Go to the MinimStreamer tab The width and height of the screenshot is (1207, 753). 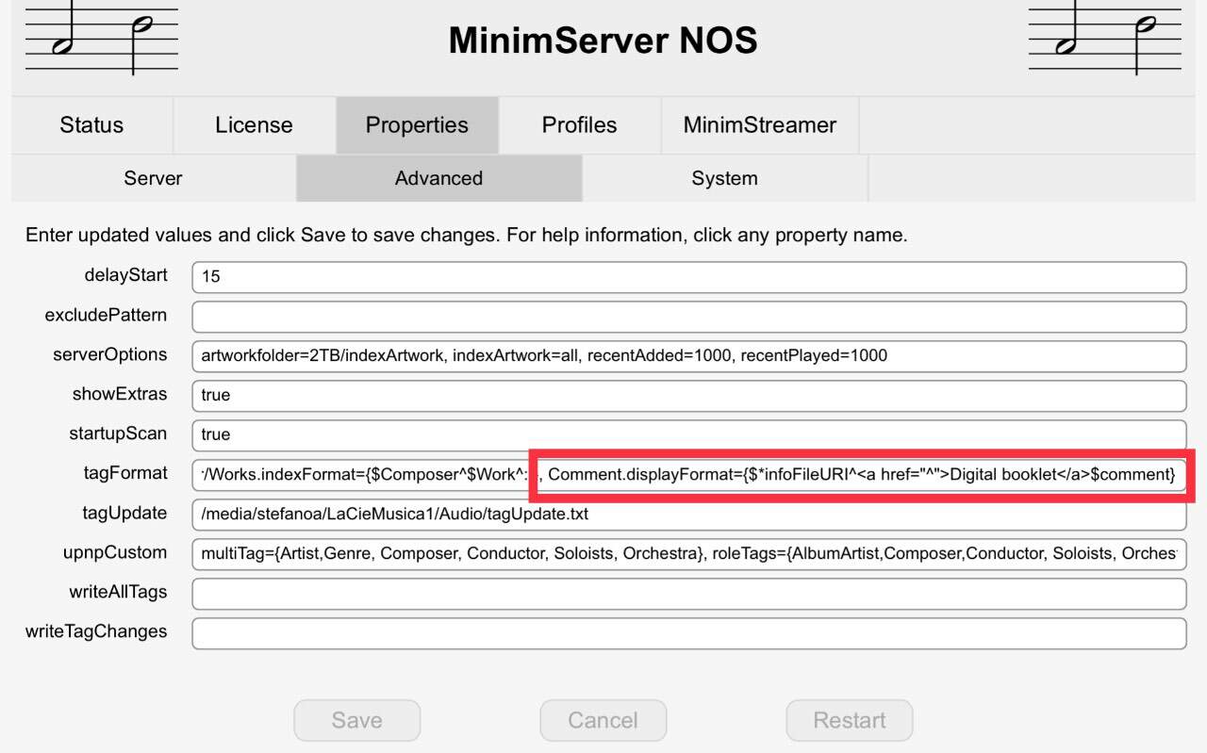[x=759, y=125]
